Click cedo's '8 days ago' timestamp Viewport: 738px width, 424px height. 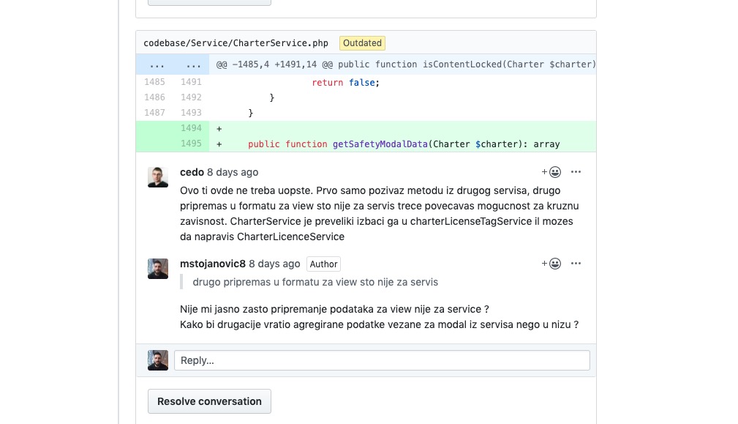click(233, 172)
